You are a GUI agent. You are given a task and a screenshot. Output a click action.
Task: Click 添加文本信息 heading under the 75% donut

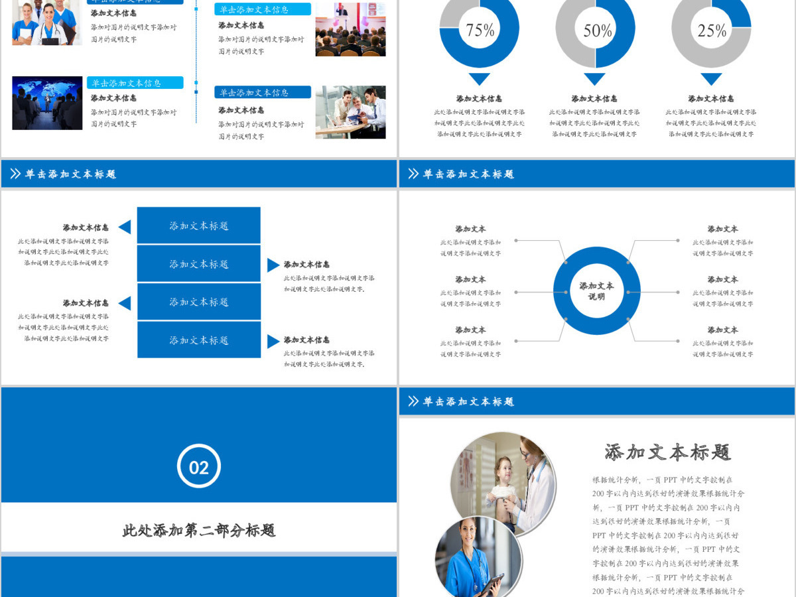(x=479, y=99)
